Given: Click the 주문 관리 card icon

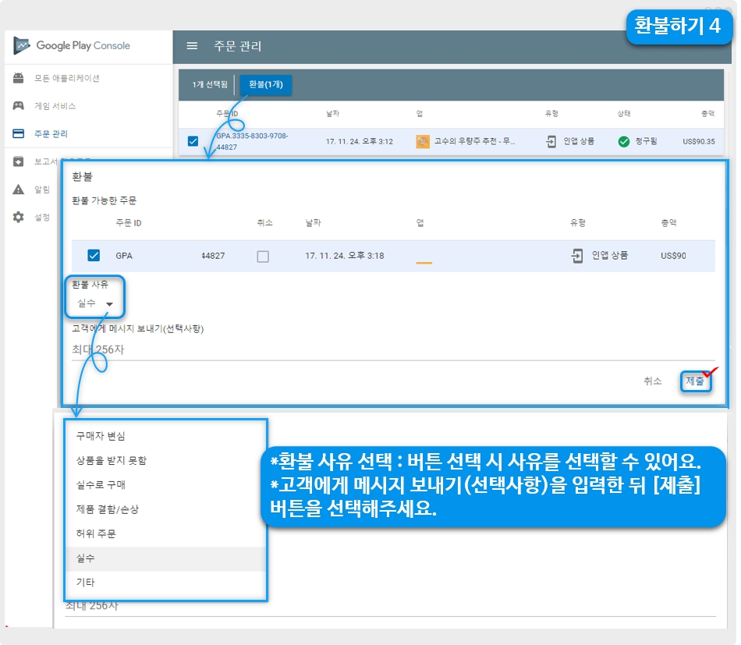Looking at the screenshot, I should (18, 133).
